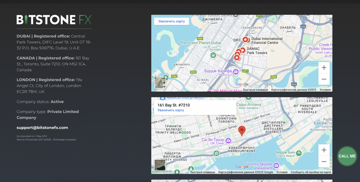360x182 pixels.
Task: Click 'Incorporated on 1 May 2013' text
Action: coord(32,136)
